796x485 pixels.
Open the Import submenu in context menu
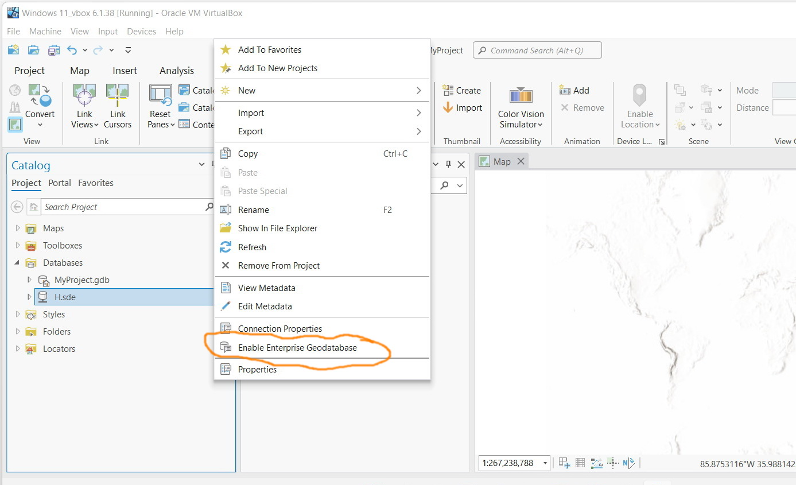pos(322,113)
